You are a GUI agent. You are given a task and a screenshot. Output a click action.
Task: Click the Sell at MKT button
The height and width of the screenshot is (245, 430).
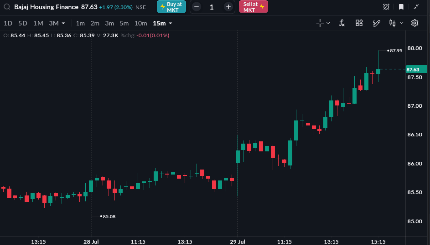coord(254,7)
